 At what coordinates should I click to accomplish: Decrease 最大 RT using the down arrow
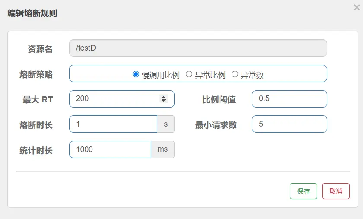163,101
